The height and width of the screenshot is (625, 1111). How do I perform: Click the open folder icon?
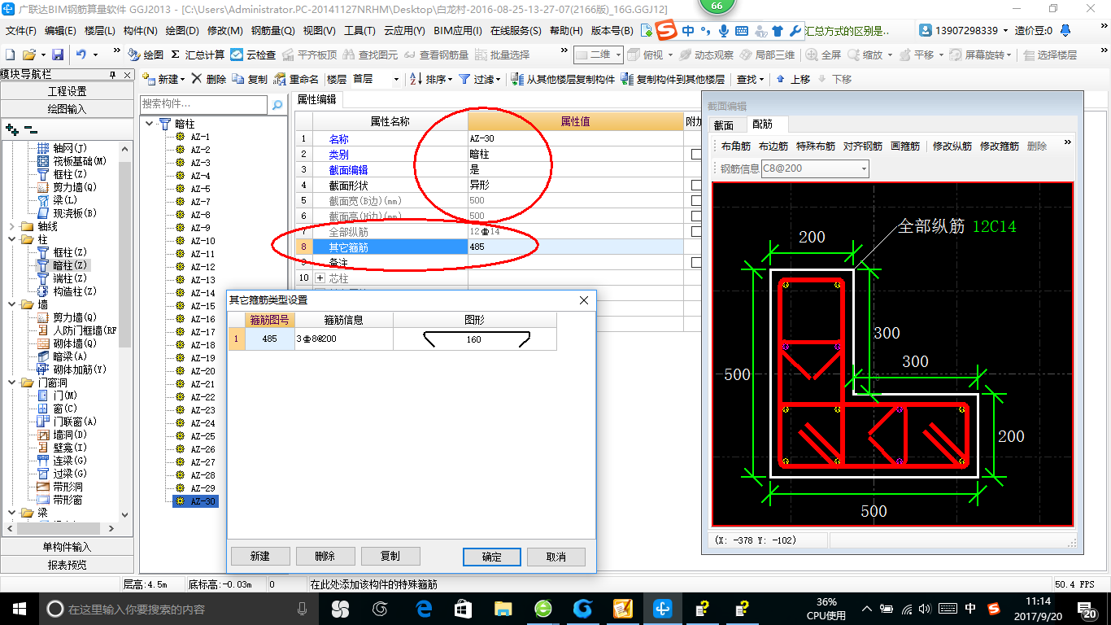click(x=28, y=55)
